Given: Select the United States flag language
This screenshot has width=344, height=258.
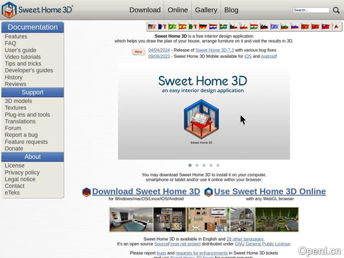Looking at the screenshot, I should pos(152,27).
